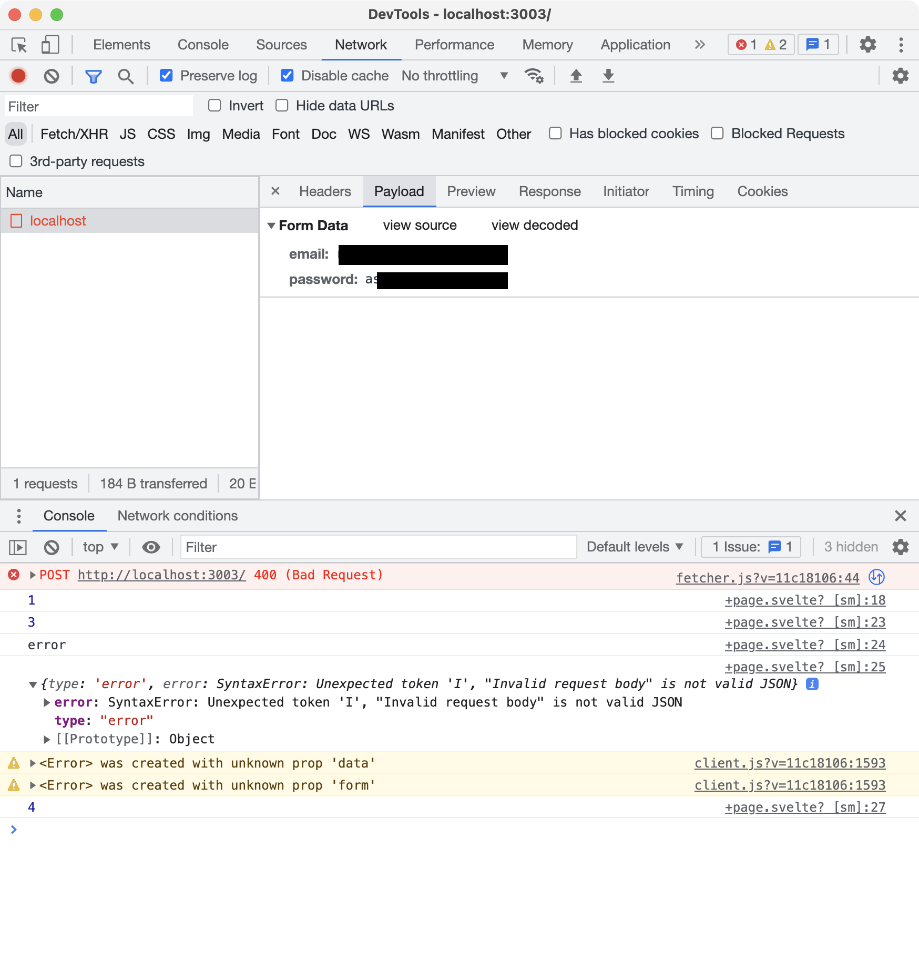Expand the SyntaxError Prototype object

[47, 739]
